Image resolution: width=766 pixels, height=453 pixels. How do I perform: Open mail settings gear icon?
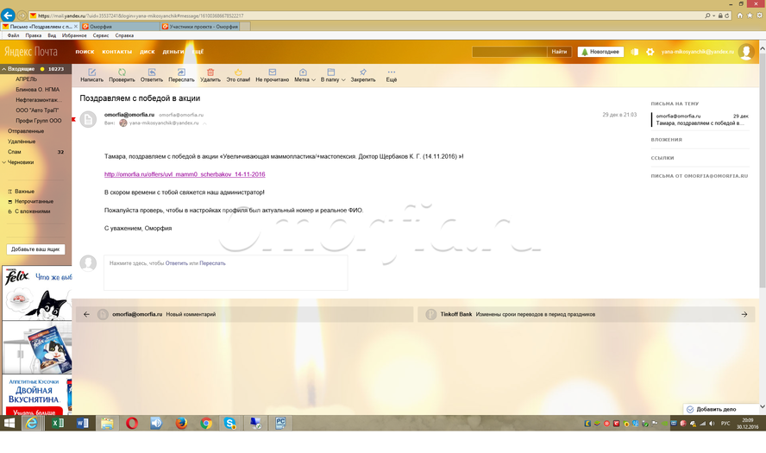click(x=650, y=52)
